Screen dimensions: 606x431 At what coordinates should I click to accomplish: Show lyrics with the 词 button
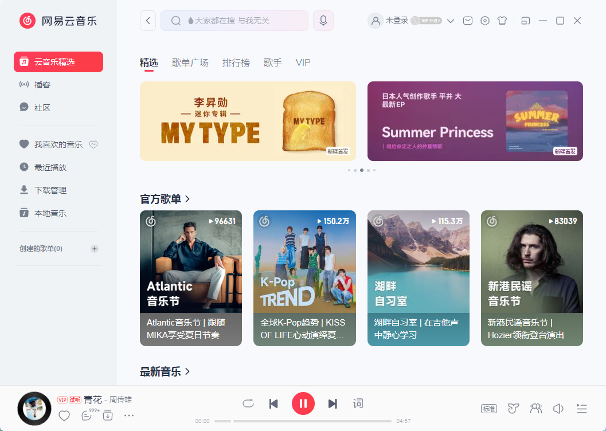[358, 403]
